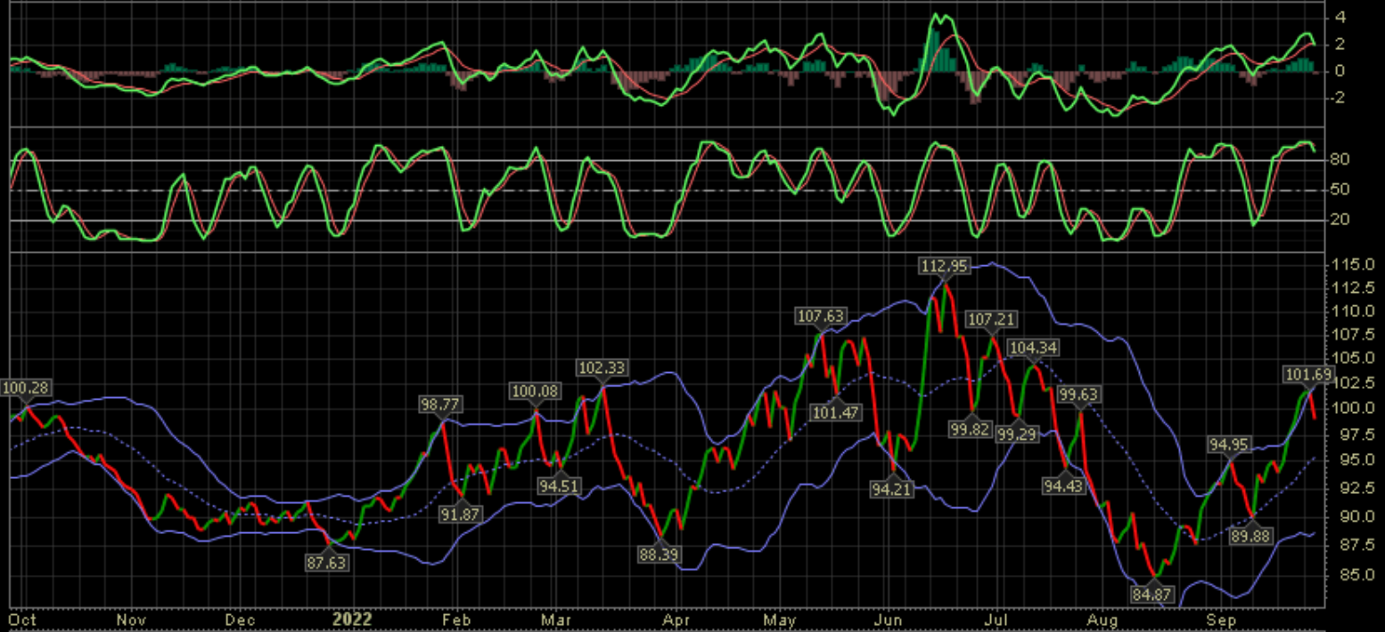Click the 107.63 price marker
Viewport: 1385px width, 632px height.
[x=820, y=315]
